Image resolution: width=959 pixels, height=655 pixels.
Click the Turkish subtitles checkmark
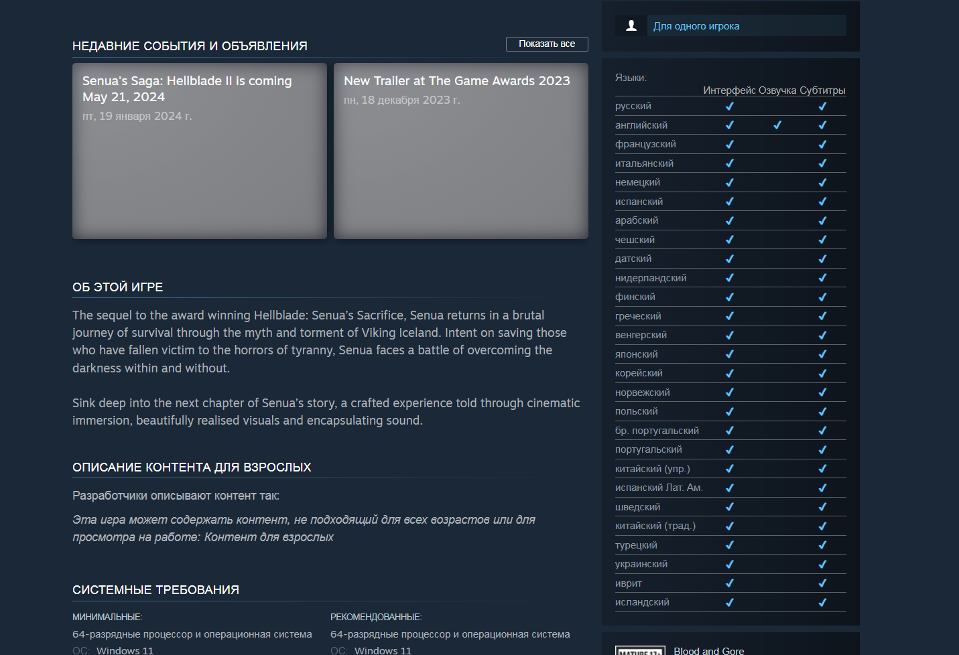822,545
